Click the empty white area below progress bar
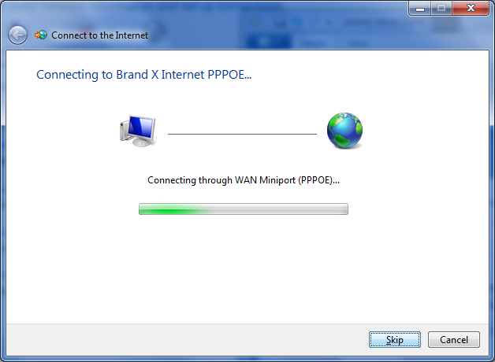The image size is (495, 362). coord(246,268)
